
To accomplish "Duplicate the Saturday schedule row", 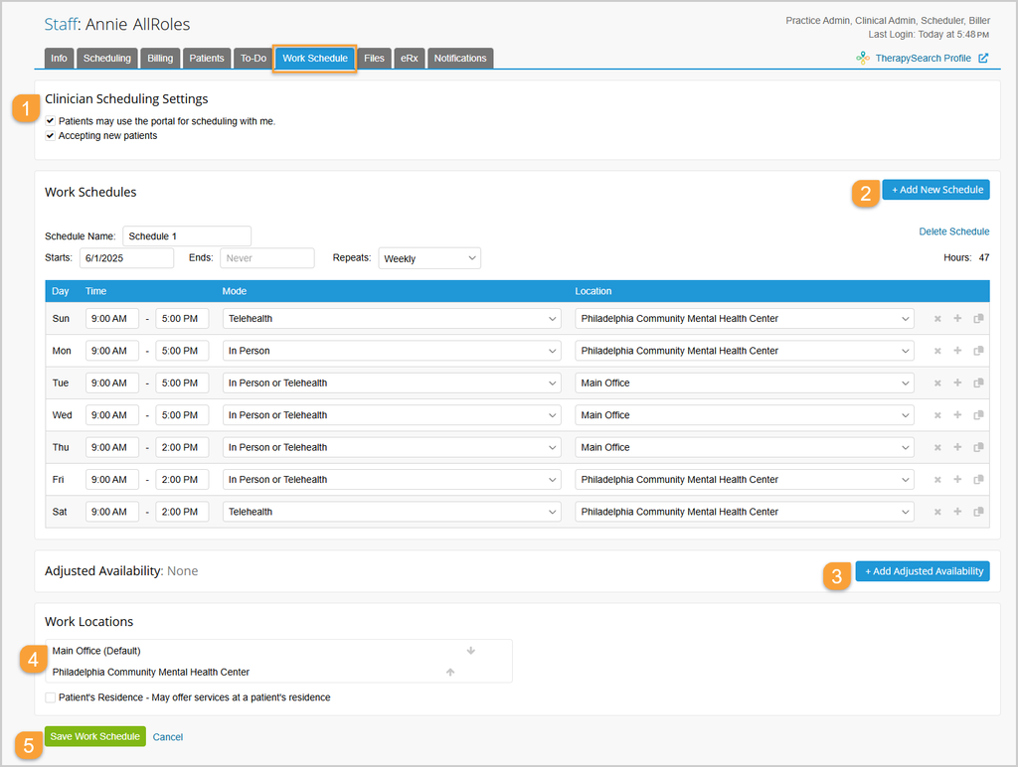I will pyautogui.click(x=978, y=512).
